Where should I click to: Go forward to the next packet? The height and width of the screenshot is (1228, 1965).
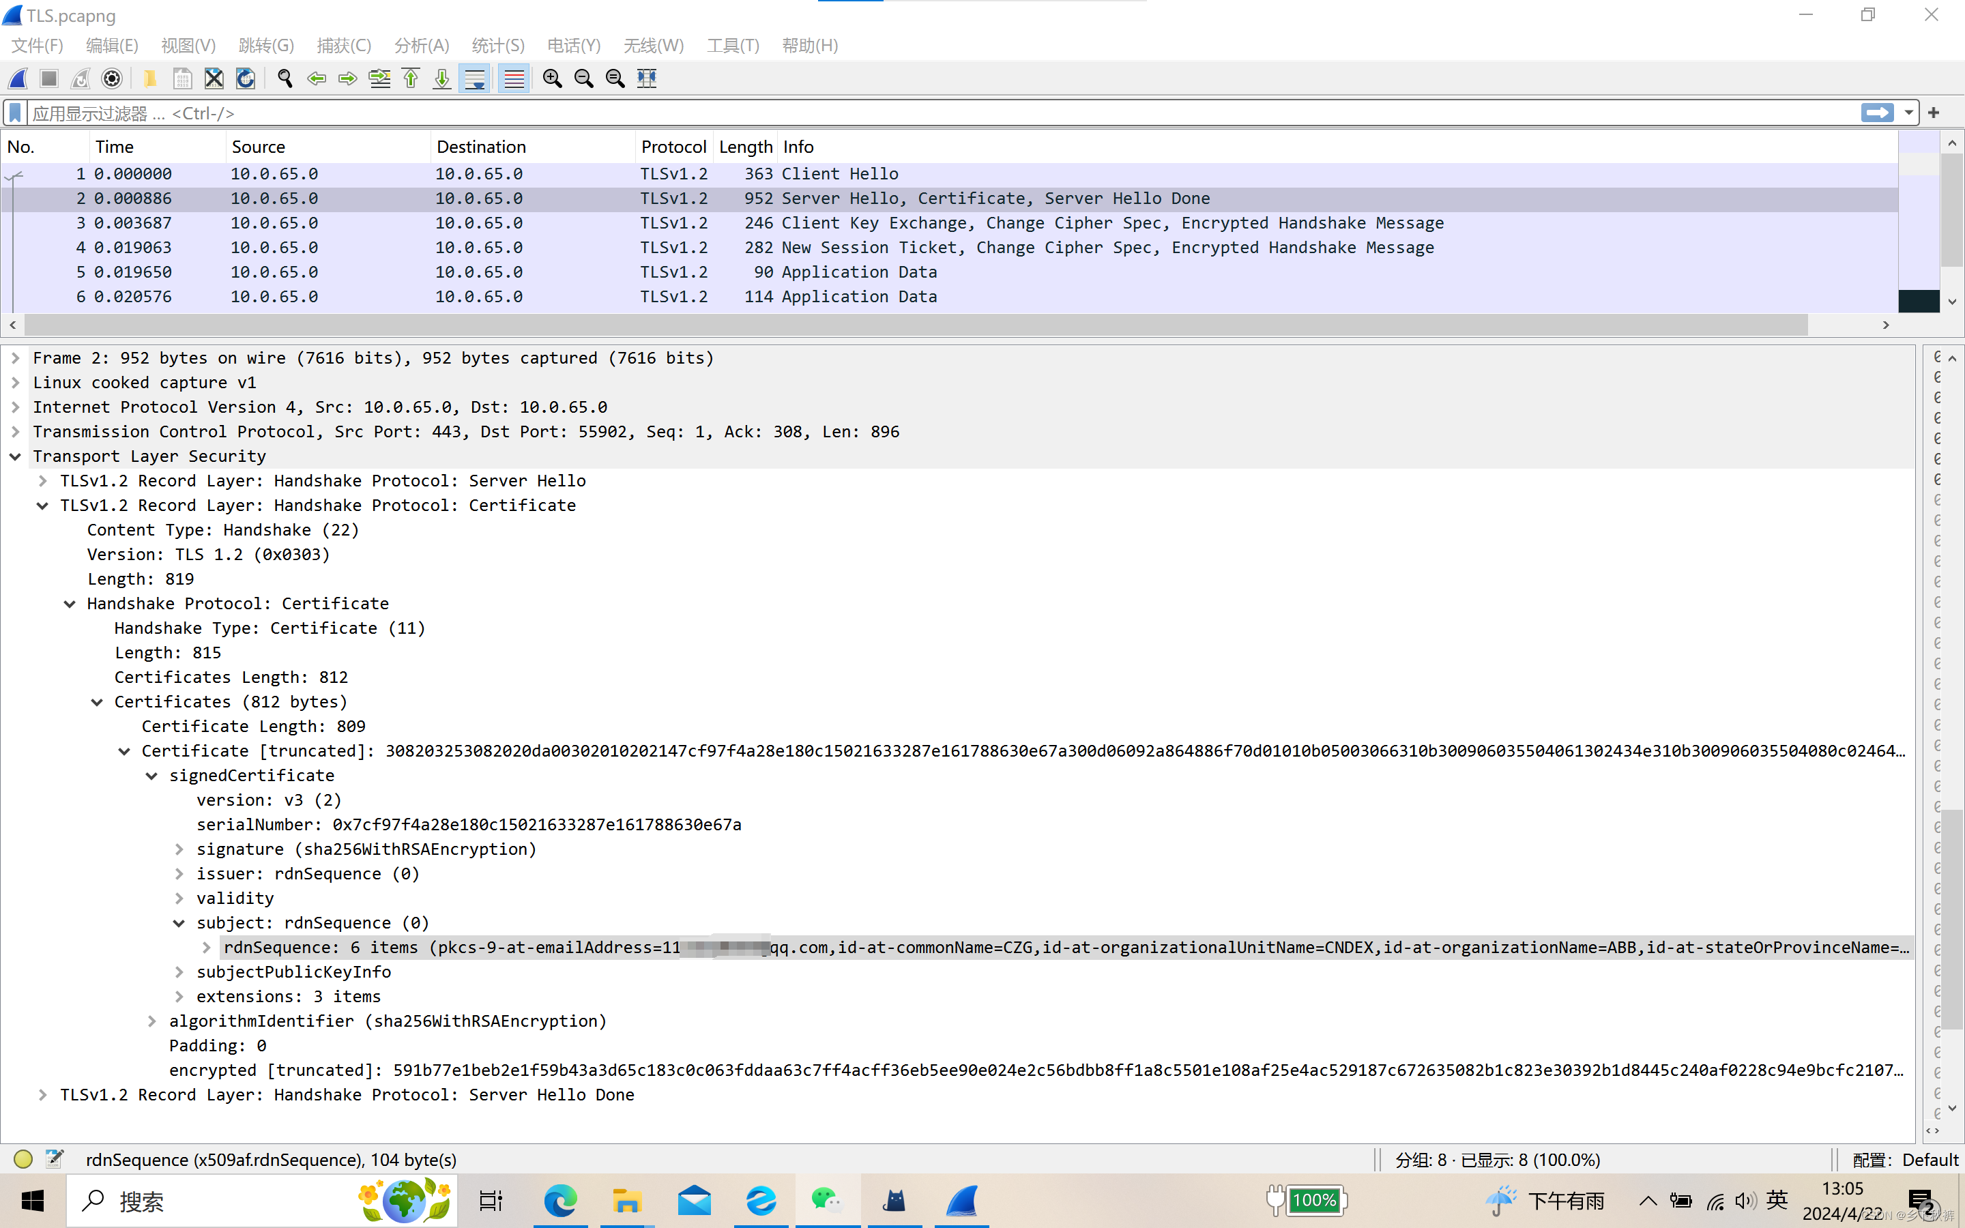pos(347,78)
